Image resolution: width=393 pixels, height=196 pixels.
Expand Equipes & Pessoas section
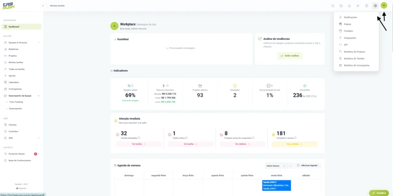(x=21, y=42)
